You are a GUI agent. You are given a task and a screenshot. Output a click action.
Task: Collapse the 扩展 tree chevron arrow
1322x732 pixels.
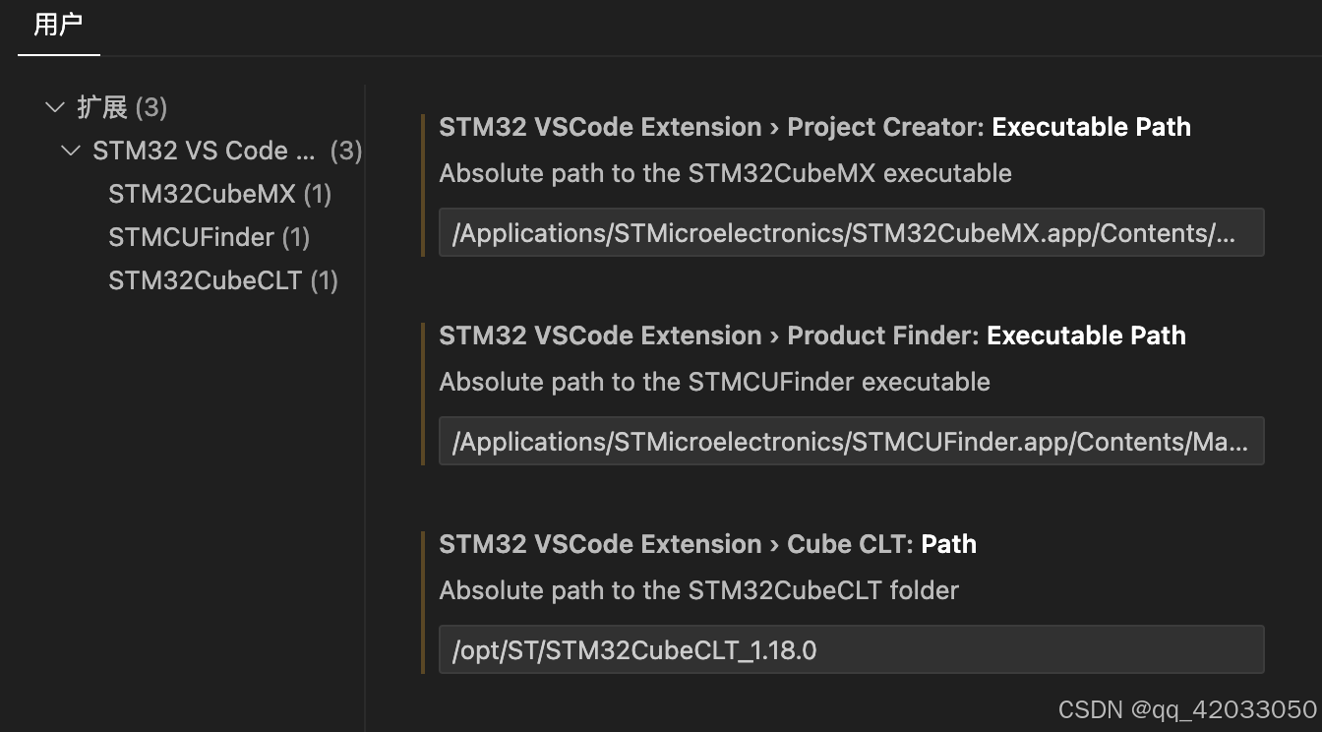click(x=55, y=107)
